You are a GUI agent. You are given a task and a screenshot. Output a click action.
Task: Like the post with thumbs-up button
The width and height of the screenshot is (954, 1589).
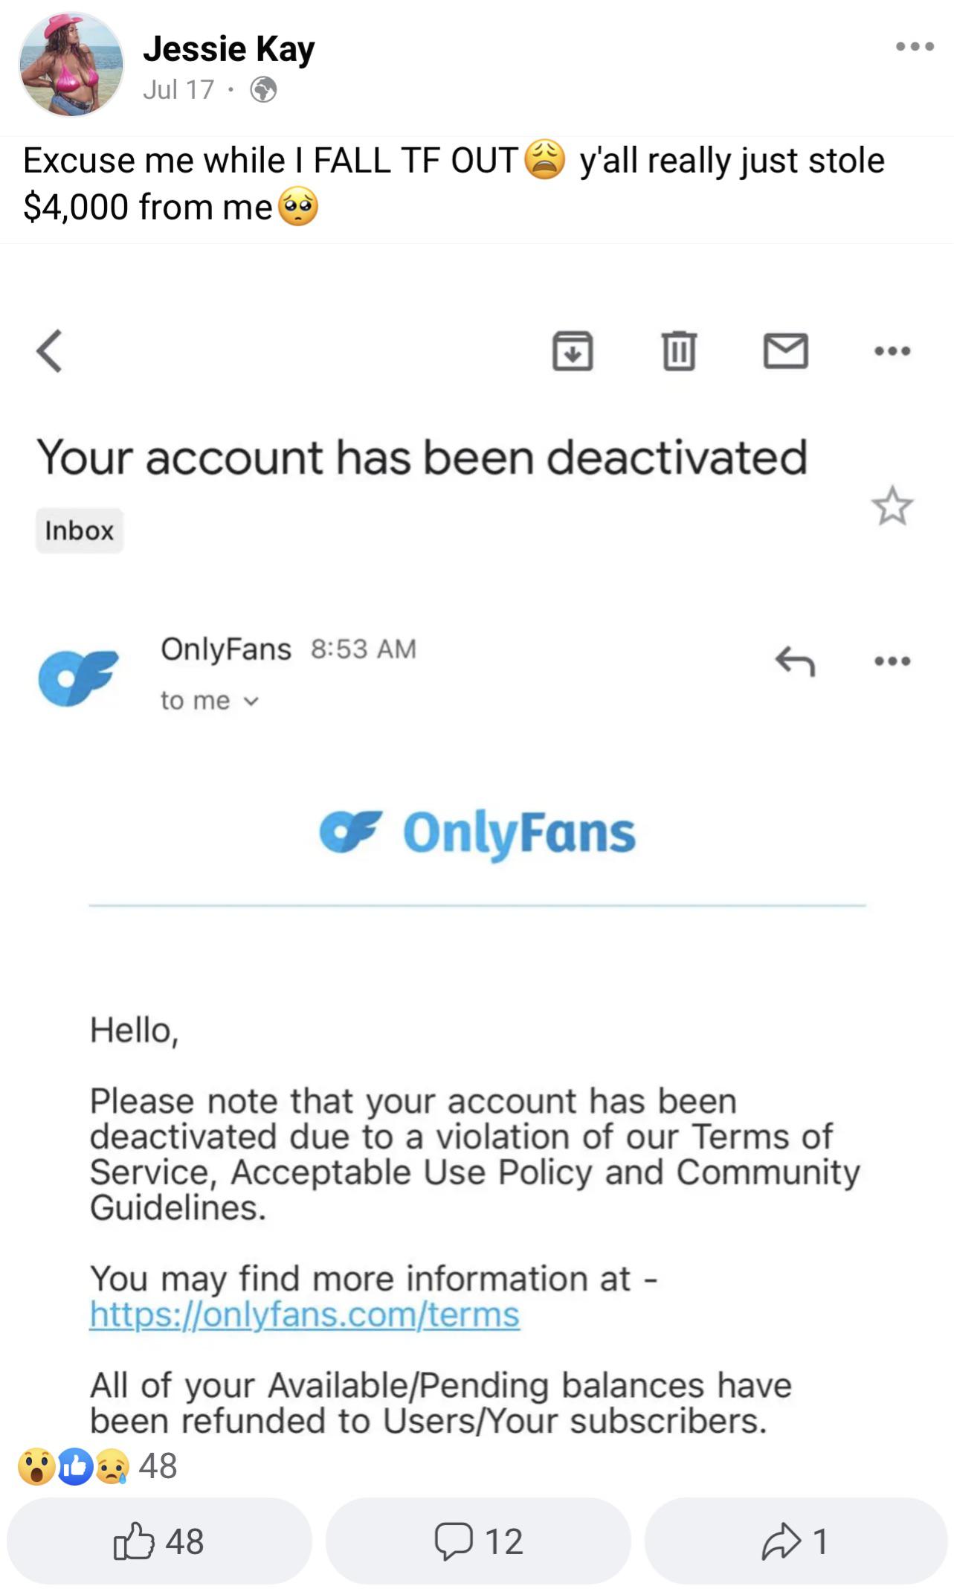pos(159,1541)
